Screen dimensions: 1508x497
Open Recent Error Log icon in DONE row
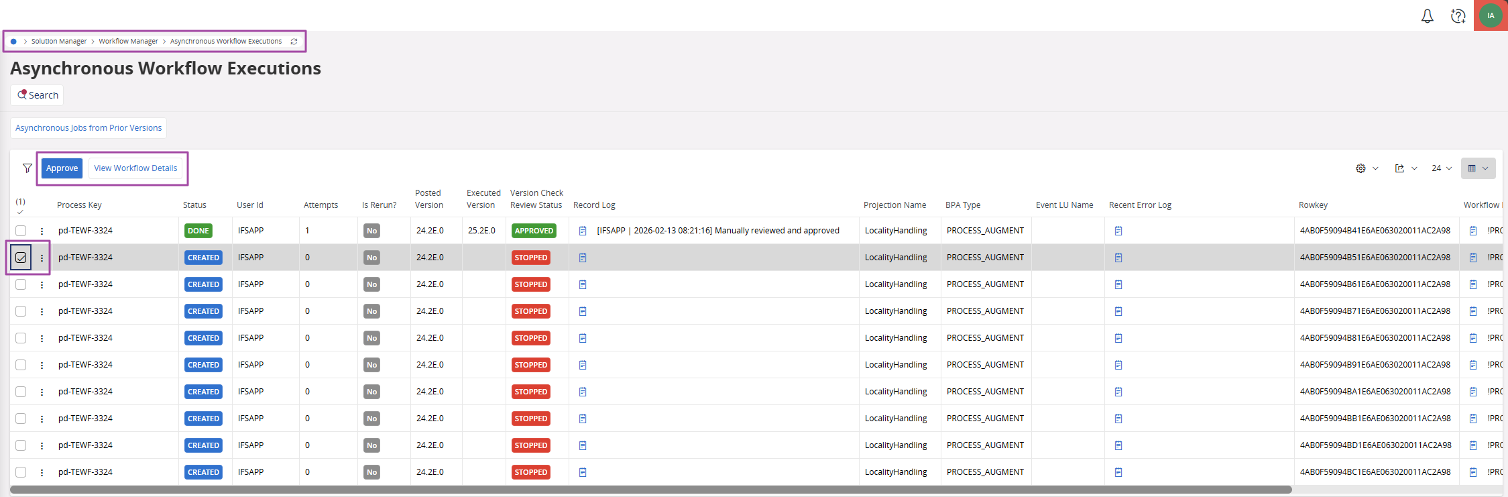(1118, 231)
